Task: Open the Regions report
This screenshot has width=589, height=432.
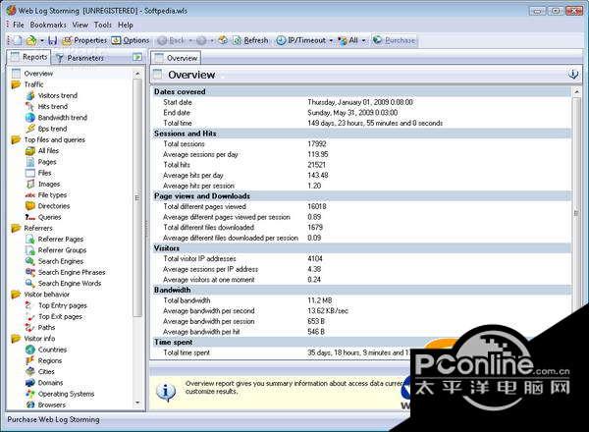Action: [50, 360]
